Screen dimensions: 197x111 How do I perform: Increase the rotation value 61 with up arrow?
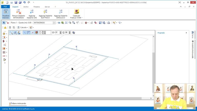click(x=61, y=32)
